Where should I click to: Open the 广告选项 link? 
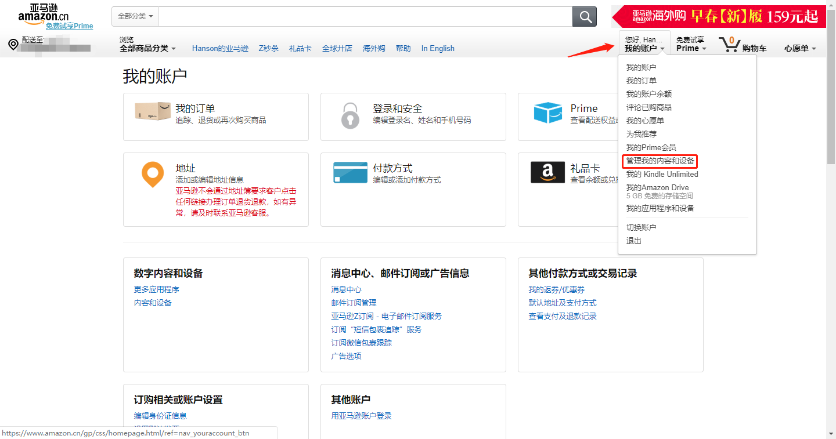pyautogui.click(x=347, y=356)
